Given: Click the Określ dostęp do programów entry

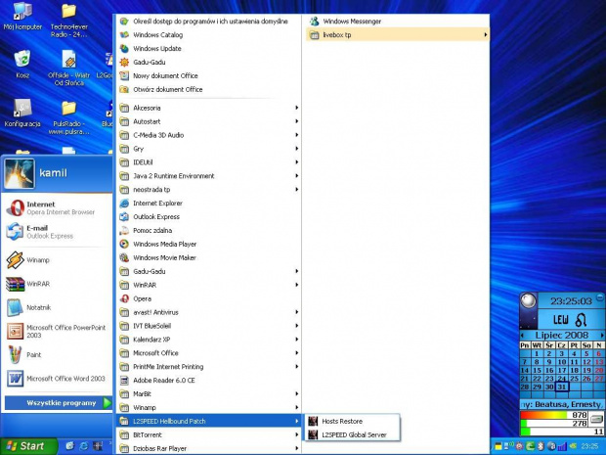Looking at the screenshot, I should point(209,22).
